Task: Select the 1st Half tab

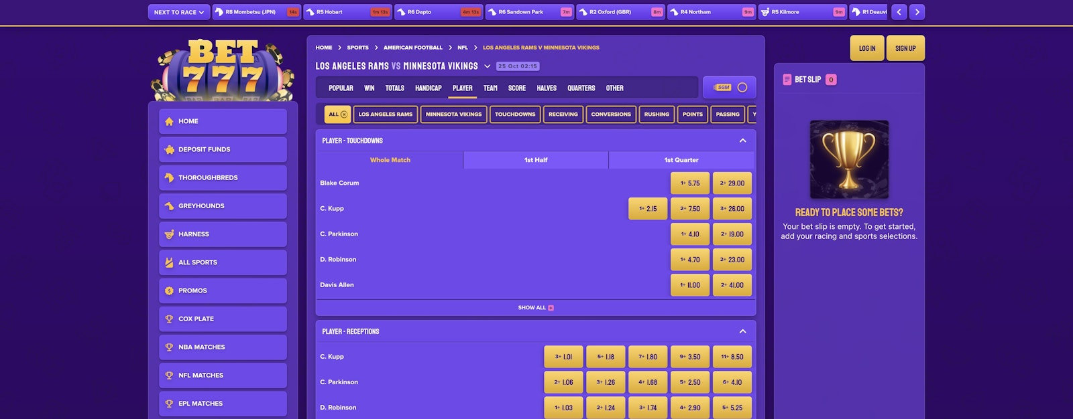Action: (536, 160)
